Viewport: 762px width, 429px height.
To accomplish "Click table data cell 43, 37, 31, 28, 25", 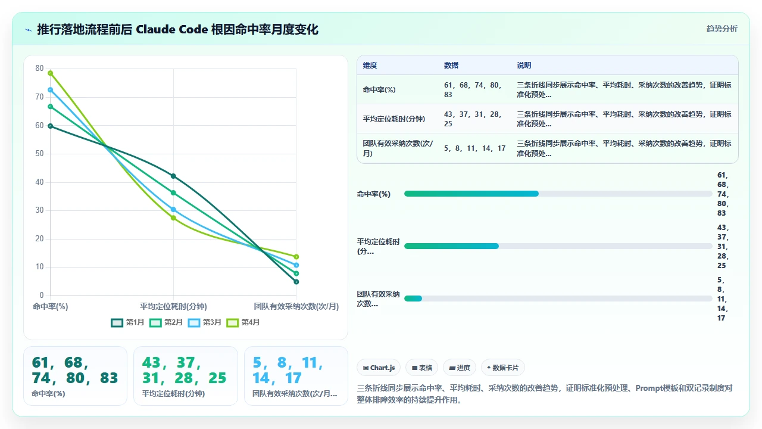I will (x=474, y=119).
